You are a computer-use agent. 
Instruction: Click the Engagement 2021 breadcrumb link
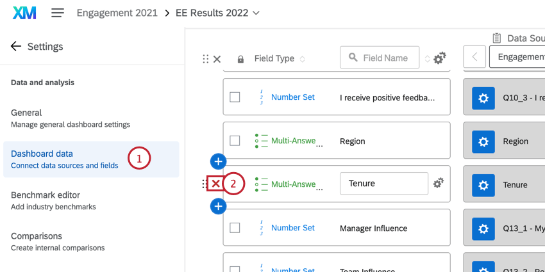point(118,13)
